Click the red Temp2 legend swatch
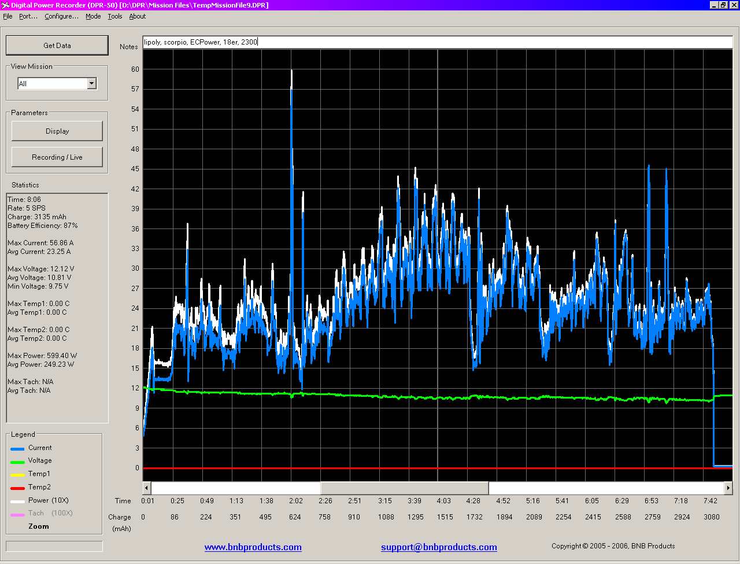The height and width of the screenshot is (564, 740). pyautogui.click(x=17, y=488)
